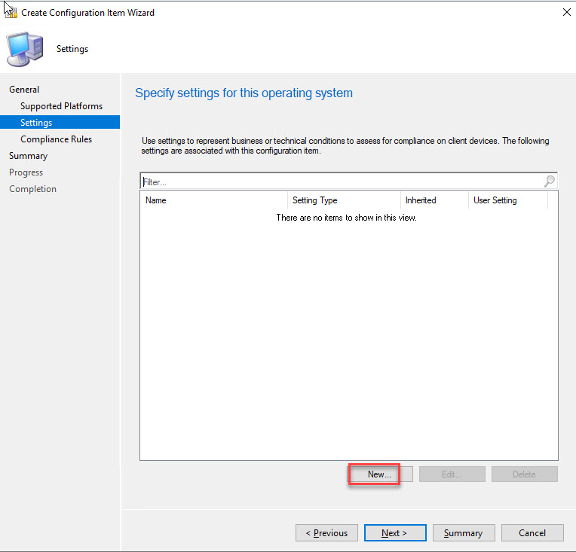Click the wizard icon in the title bar
Viewport: 576px width, 552px height.
(11, 12)
